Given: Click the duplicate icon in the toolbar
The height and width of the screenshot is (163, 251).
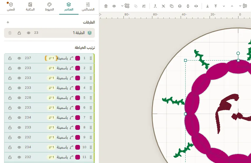Looking at the screenshot, I should pyautogui.click(x=171, y=6).
